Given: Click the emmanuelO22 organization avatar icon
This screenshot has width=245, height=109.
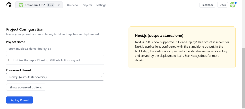Looking at the screenshot, I should [21, 5].
